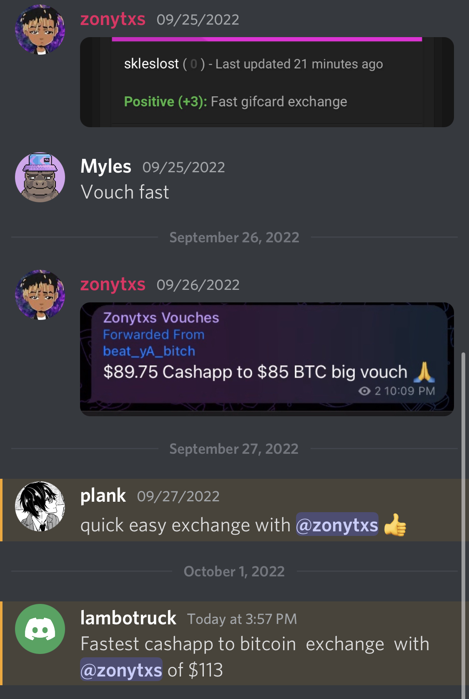Tap the 'Today at 3:57 PM' timestamp
Image resolution: width=469 pixels, height=699 pixels.
coord(242,619)
